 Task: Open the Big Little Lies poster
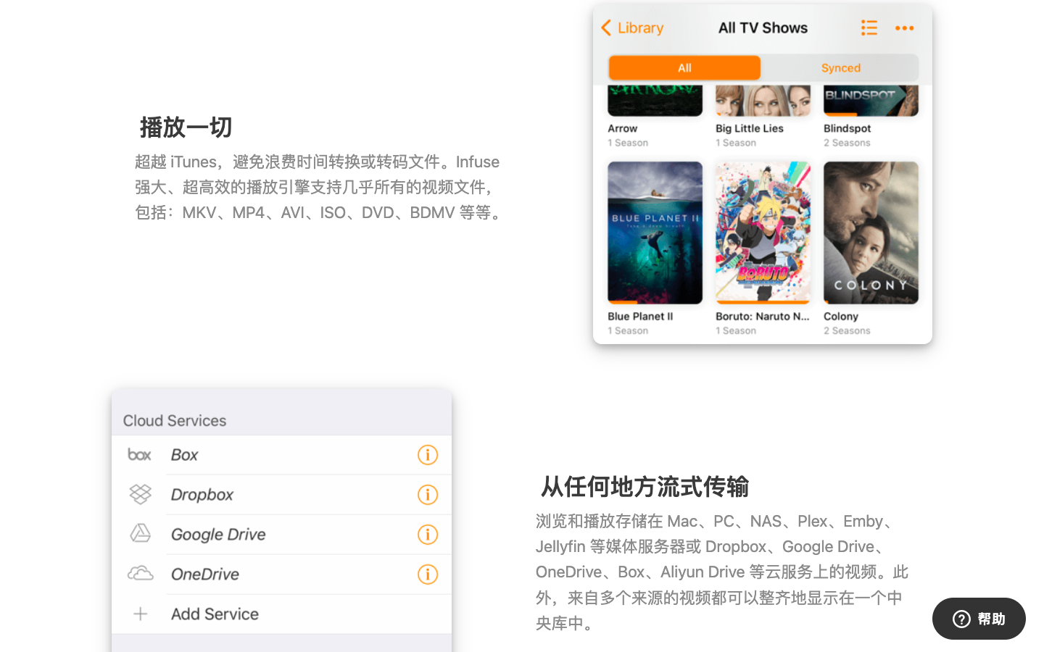(x=763, y=101)
